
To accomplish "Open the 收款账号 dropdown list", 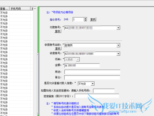I will pos(118,54).
